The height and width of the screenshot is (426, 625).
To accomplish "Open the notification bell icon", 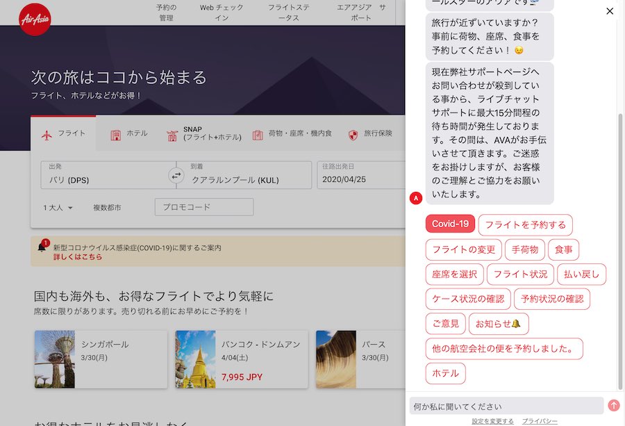I will coord(42,247).
